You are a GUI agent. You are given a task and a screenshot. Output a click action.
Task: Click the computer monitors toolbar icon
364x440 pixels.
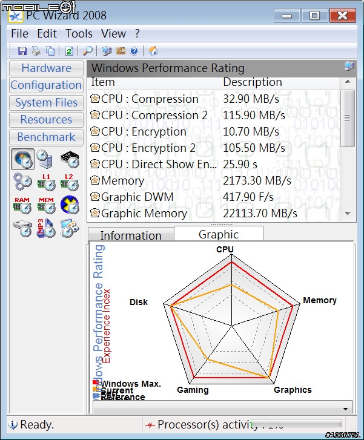[x=107, y=51]
